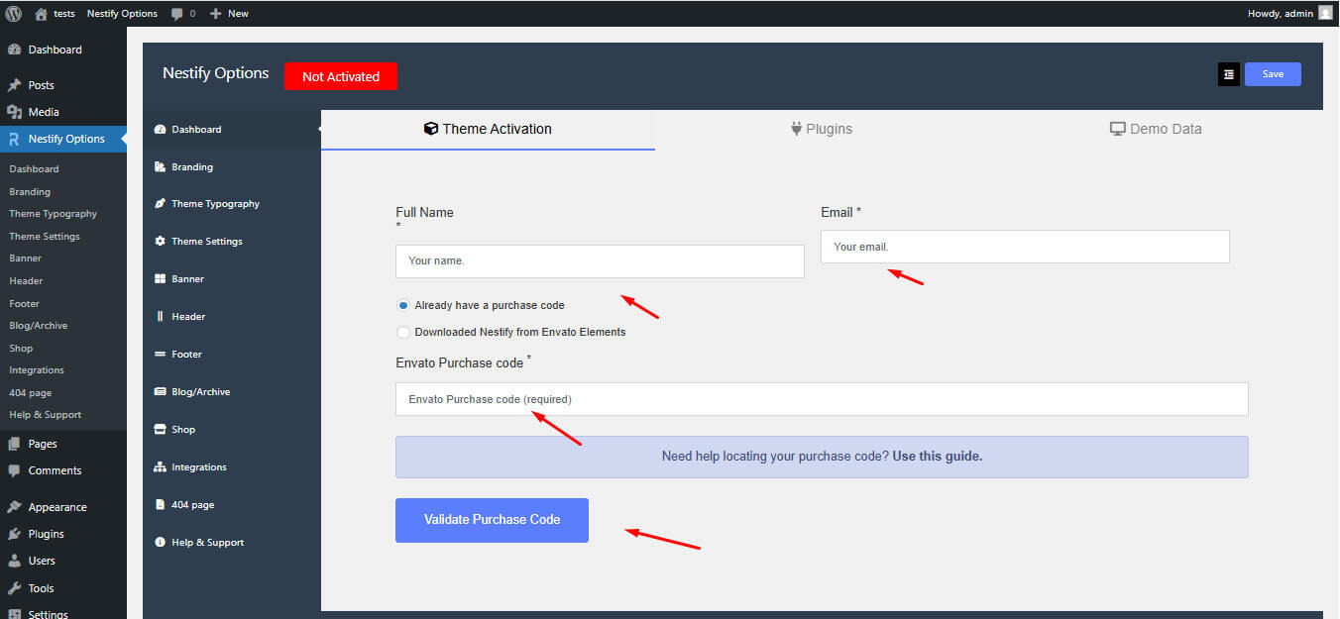Click the Tools wrench icon
The height and width of the screenshot is (619, 1340).
15,588
